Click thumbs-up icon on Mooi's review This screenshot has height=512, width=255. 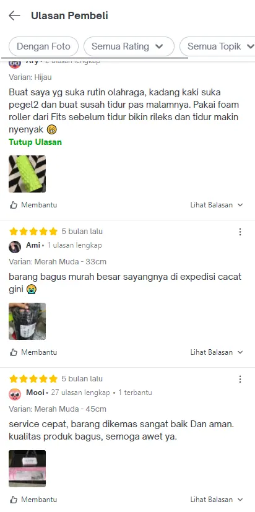tap(14, 500)
